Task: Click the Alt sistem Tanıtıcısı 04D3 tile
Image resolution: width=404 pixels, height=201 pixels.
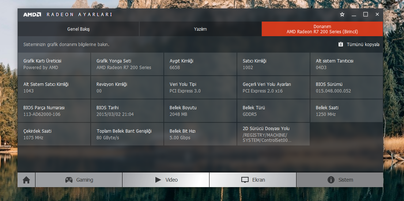Action: pos(347,64)
